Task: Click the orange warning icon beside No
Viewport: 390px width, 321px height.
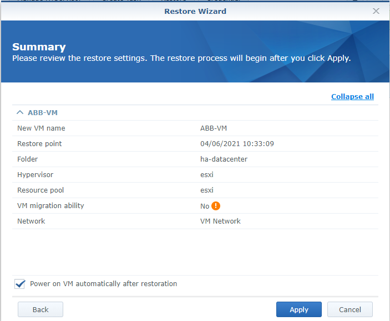Action: pos(216,206)
